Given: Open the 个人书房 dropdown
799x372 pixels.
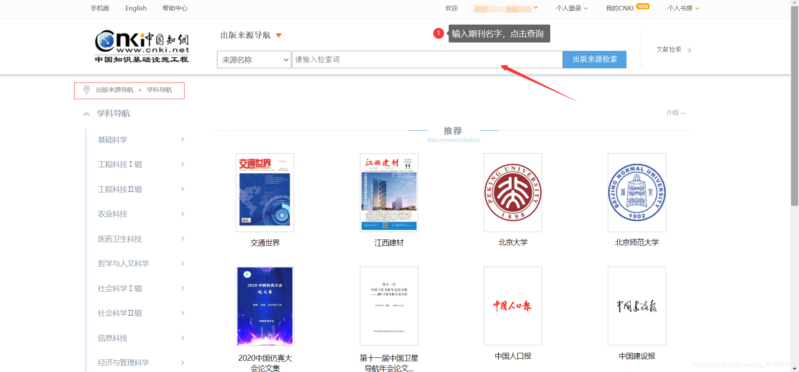Looking at the screenshot, I should pyautogui.click(x=683, y=8).
